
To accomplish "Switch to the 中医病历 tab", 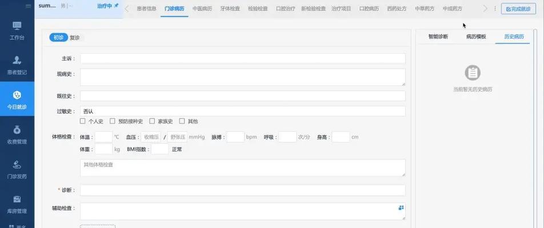I will 202,9.
